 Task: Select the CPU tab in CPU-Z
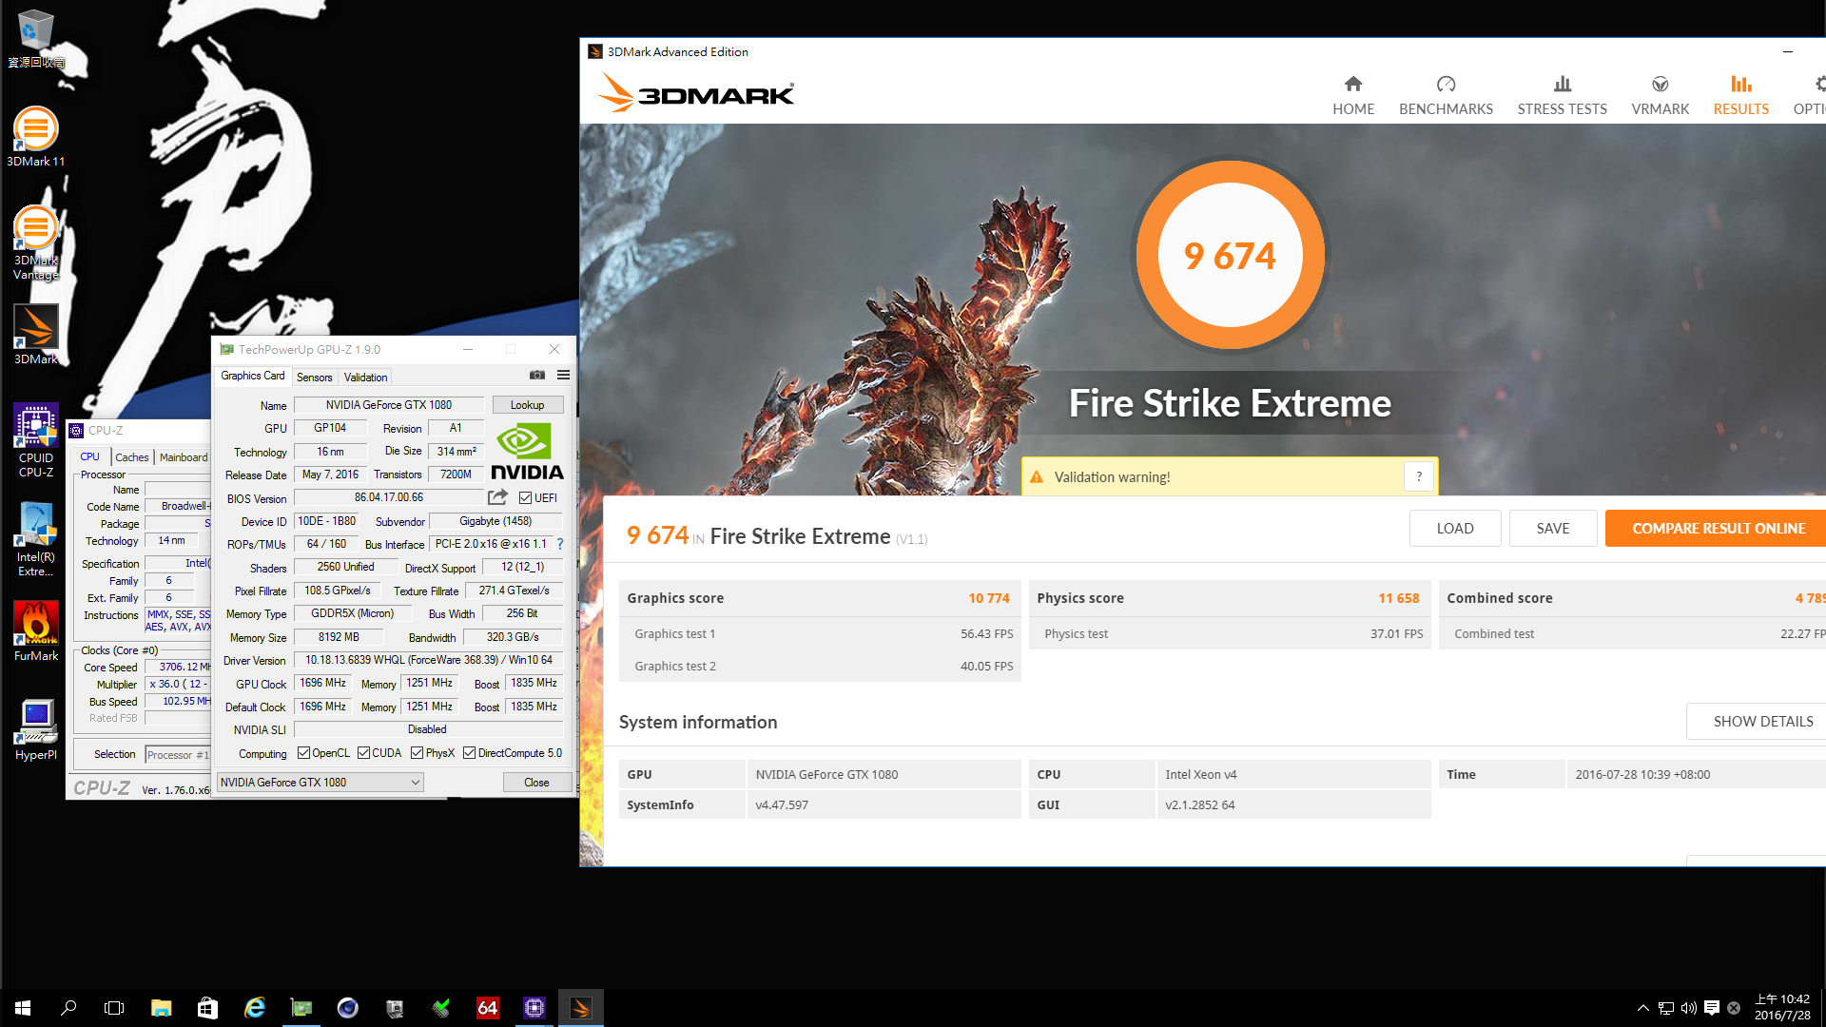pyautogui.click(x=90, y=456)
